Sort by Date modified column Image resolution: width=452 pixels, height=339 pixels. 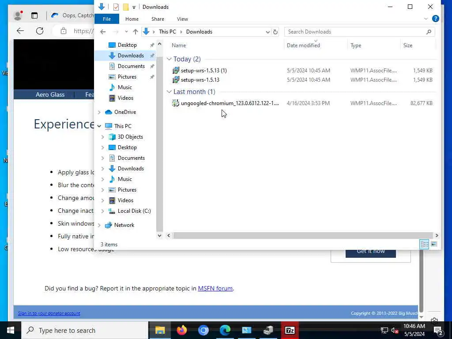coord(303,45)
